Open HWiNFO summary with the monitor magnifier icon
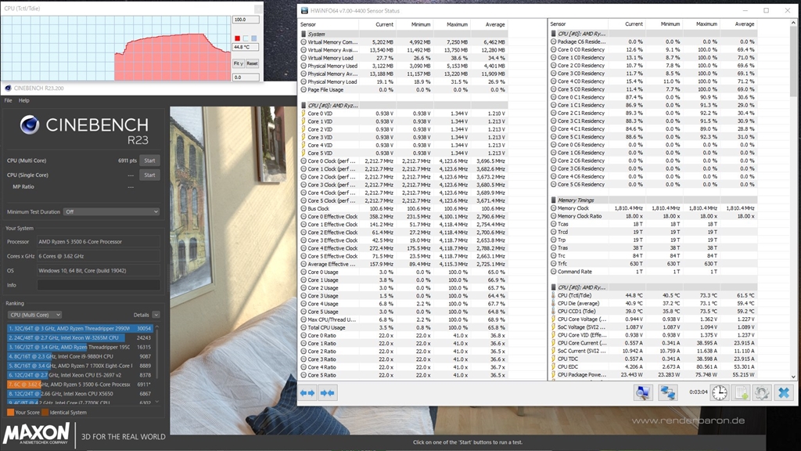Viewport: 801px width, 451px height. click(x=643, y=393)
